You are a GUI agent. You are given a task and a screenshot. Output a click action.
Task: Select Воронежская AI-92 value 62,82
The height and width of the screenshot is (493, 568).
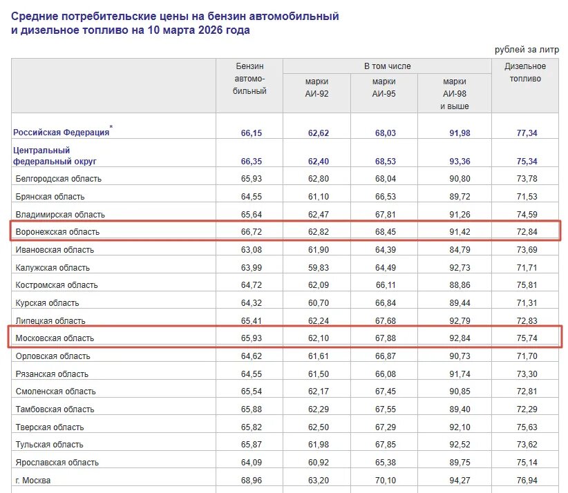point(319,232)
